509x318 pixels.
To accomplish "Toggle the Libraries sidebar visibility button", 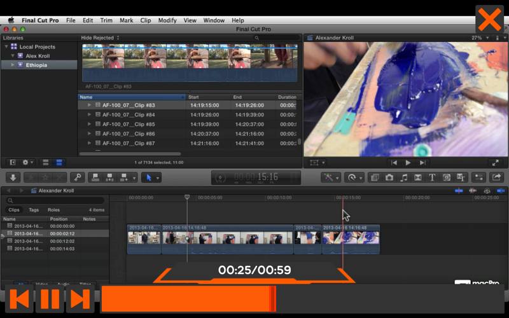I will 13,162.
